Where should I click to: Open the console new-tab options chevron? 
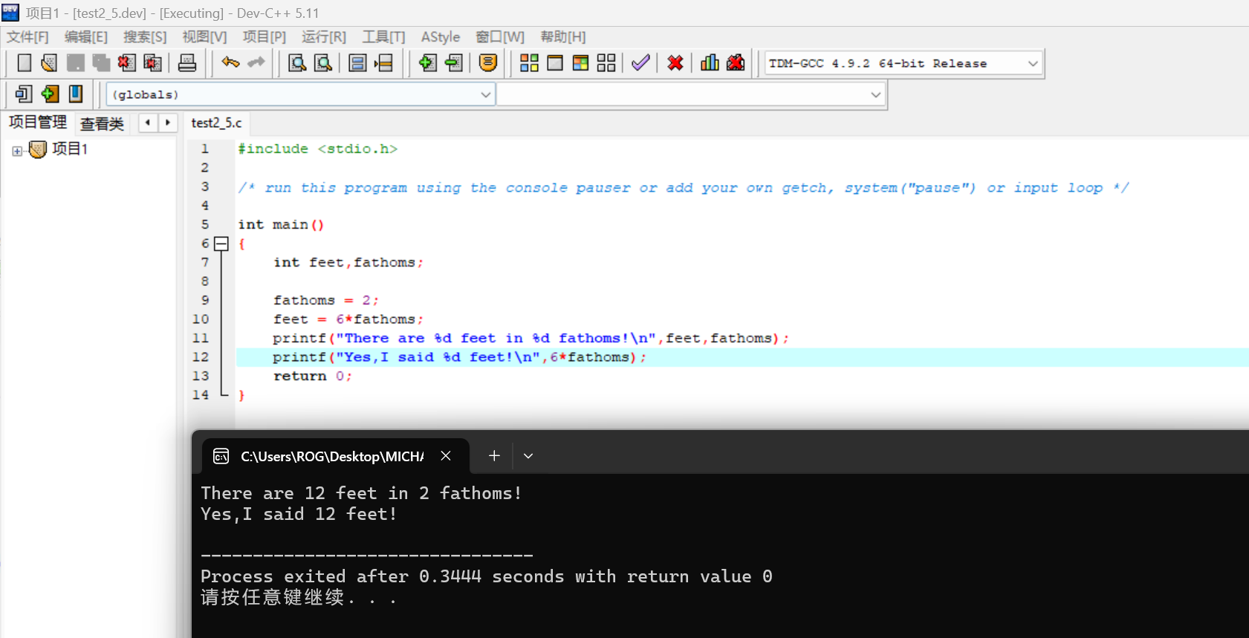pyautogui.click(x=528, y=456)
